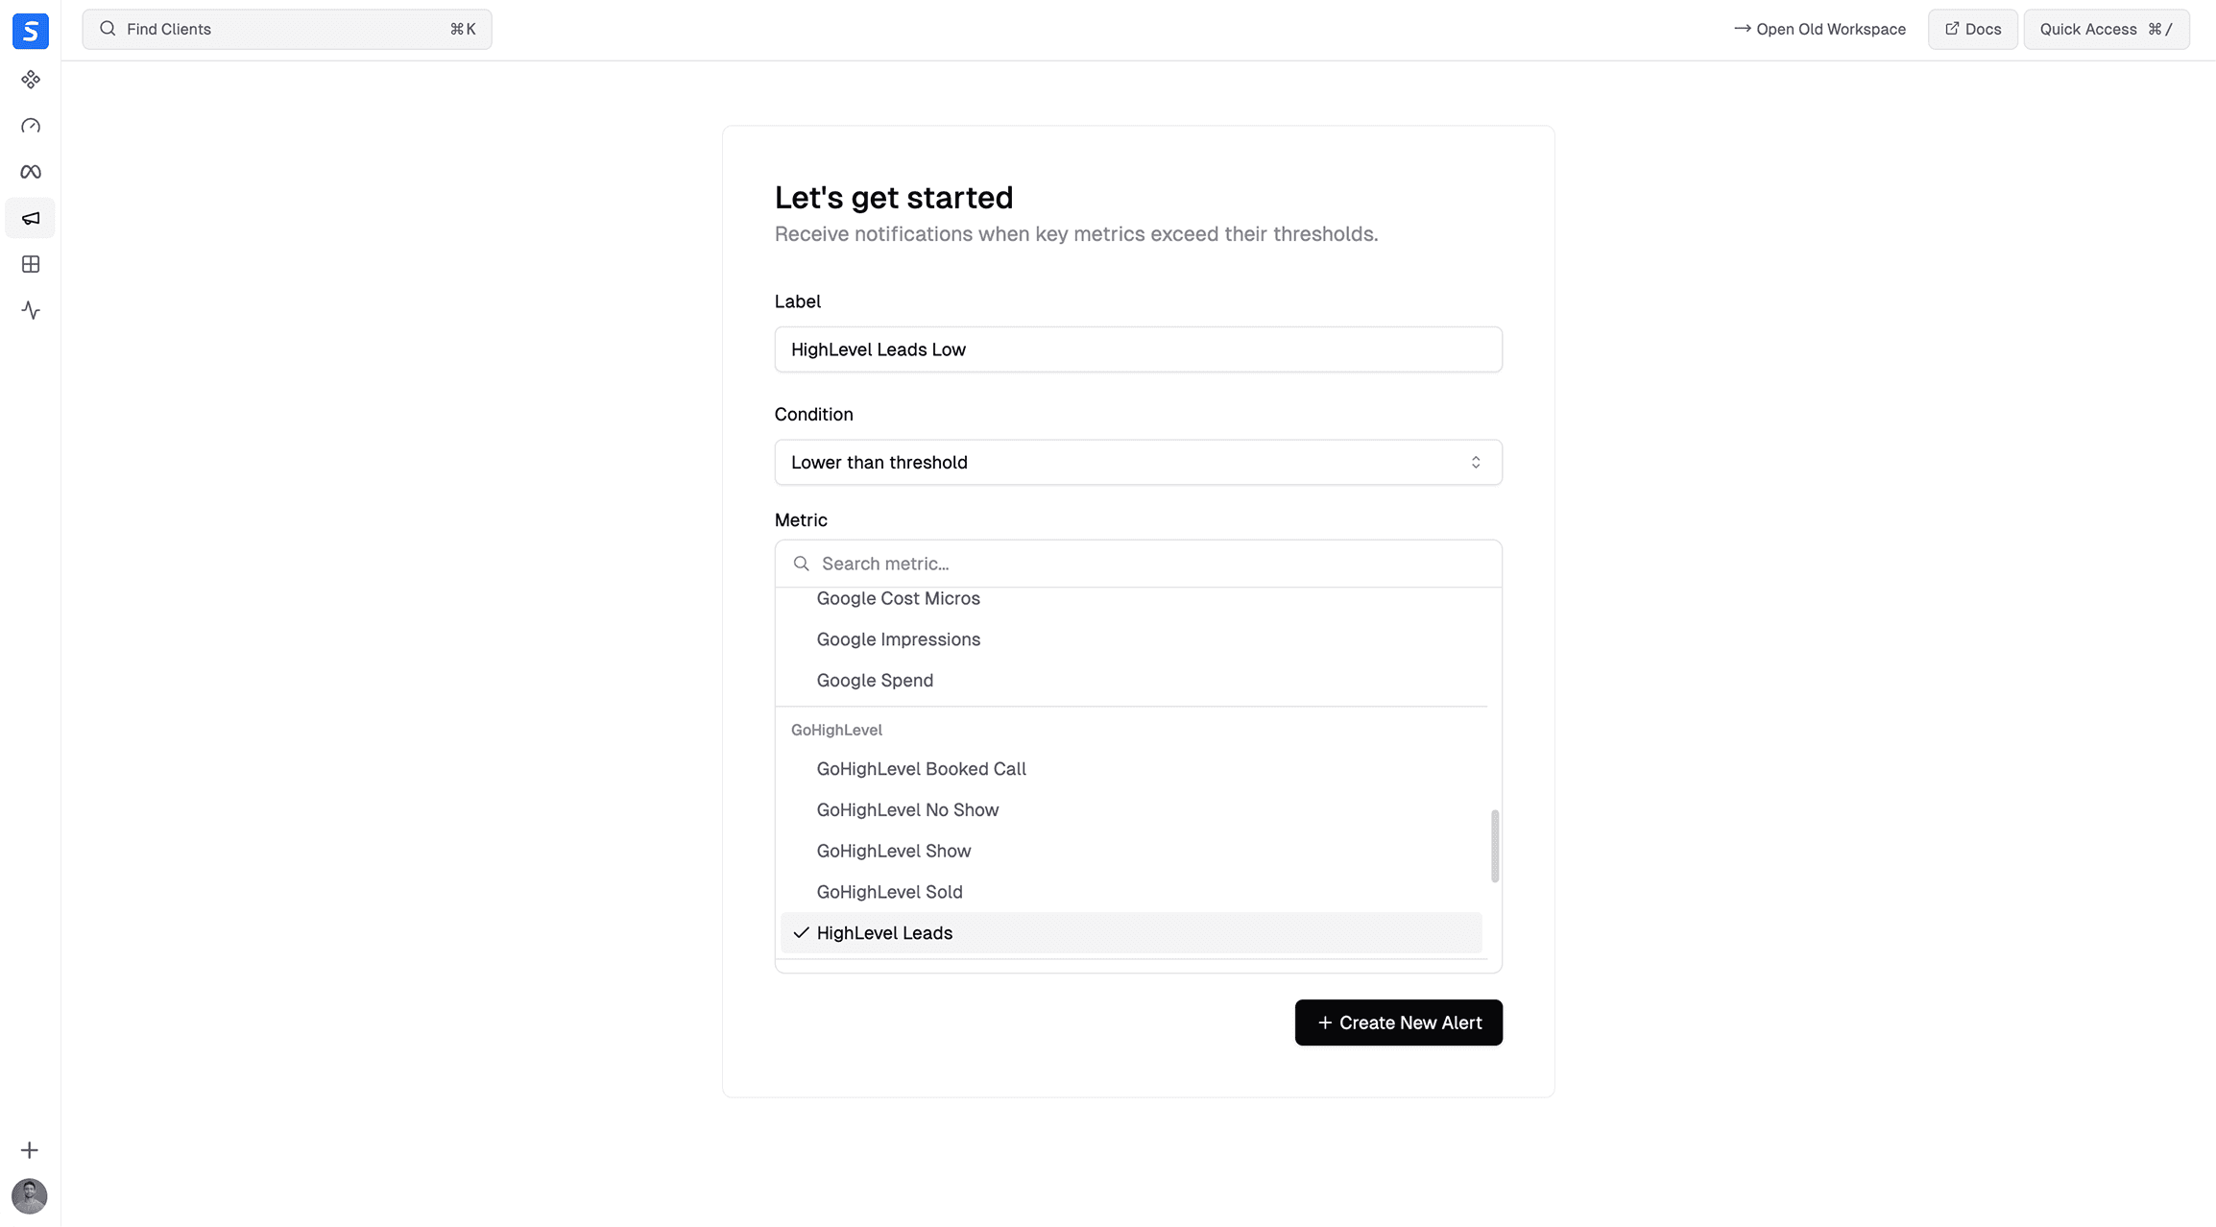Click the blue S workspace logo
Screen dimensions: 2216x1227
click(x=30, y=30)
